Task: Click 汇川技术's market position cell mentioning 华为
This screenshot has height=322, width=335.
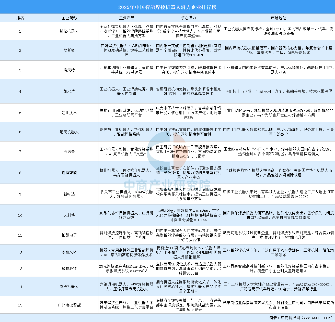Action: [279, 113]
